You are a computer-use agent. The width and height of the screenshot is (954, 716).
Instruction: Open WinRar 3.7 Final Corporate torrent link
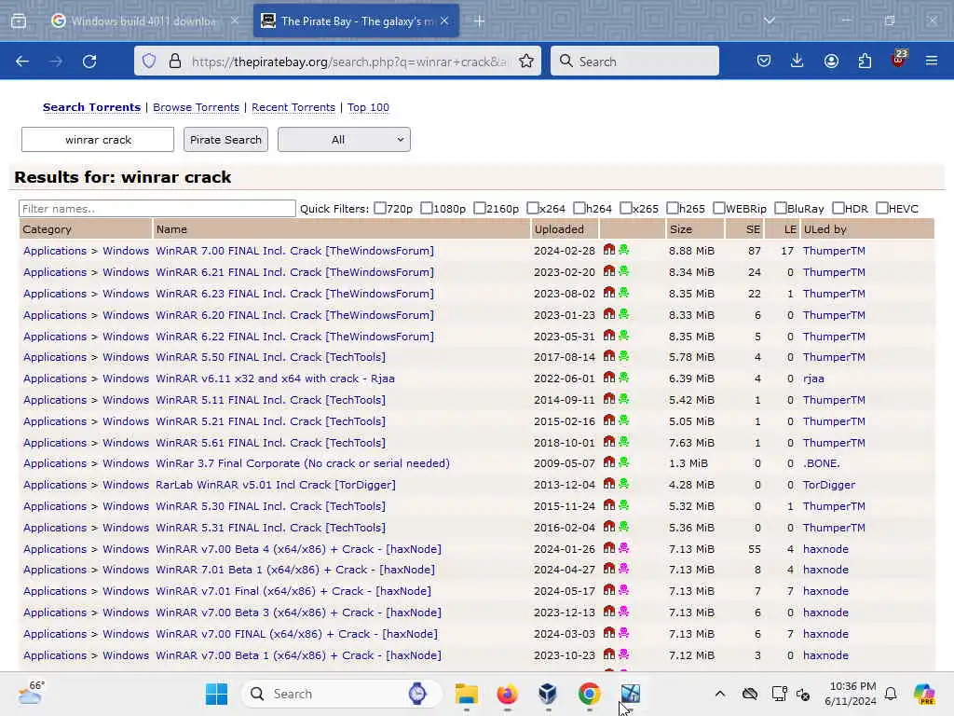303,463
